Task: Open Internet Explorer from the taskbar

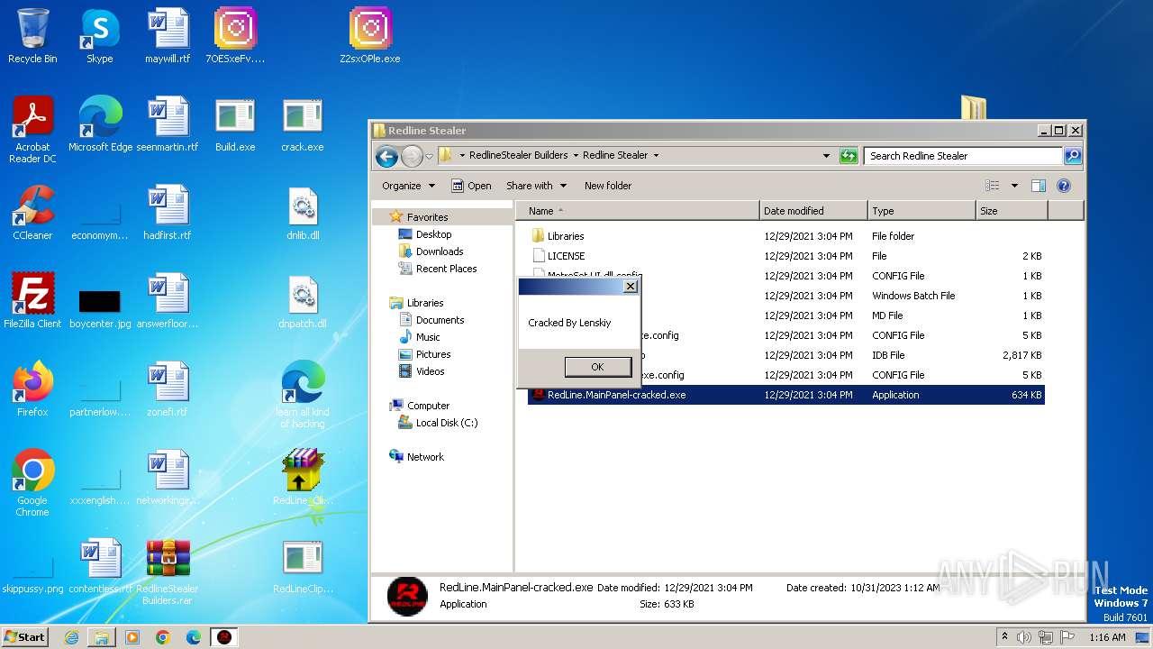Action: tap(71, 637)
